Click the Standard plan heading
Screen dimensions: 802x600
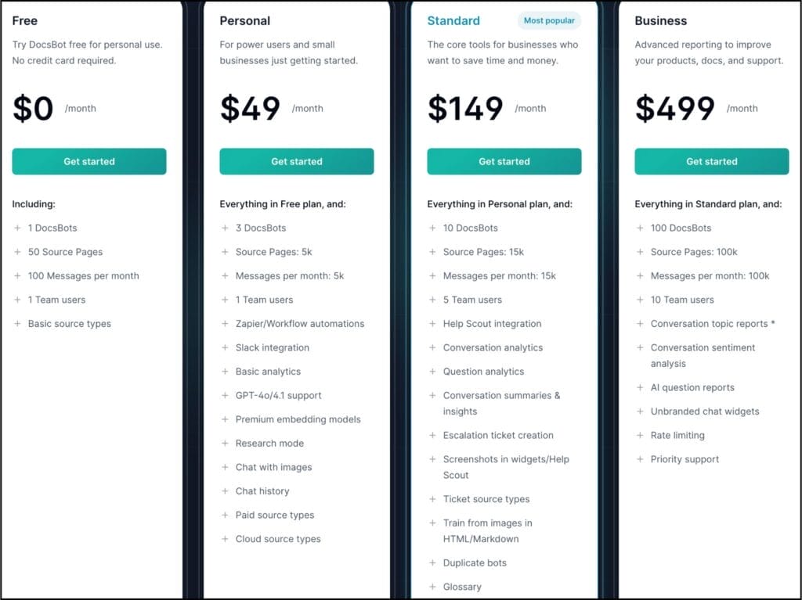click(x=453, y=21)
